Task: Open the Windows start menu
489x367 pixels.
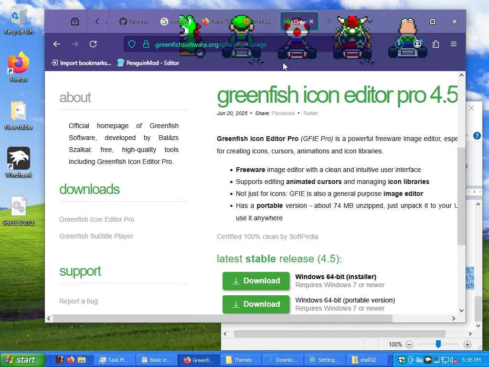Action: click(22, 360)
